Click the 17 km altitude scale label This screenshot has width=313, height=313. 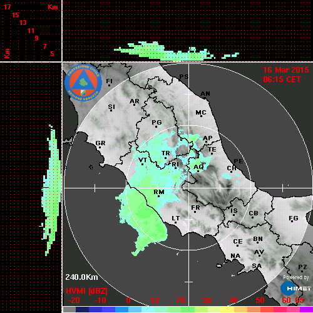pos(7,7)
